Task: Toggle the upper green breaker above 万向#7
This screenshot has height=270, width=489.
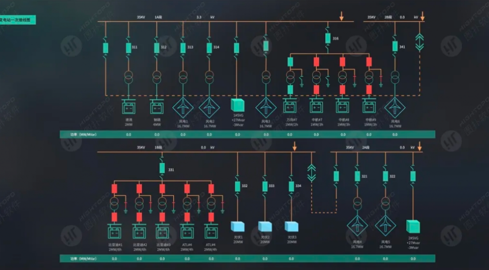Action: (x=290, y=62)
